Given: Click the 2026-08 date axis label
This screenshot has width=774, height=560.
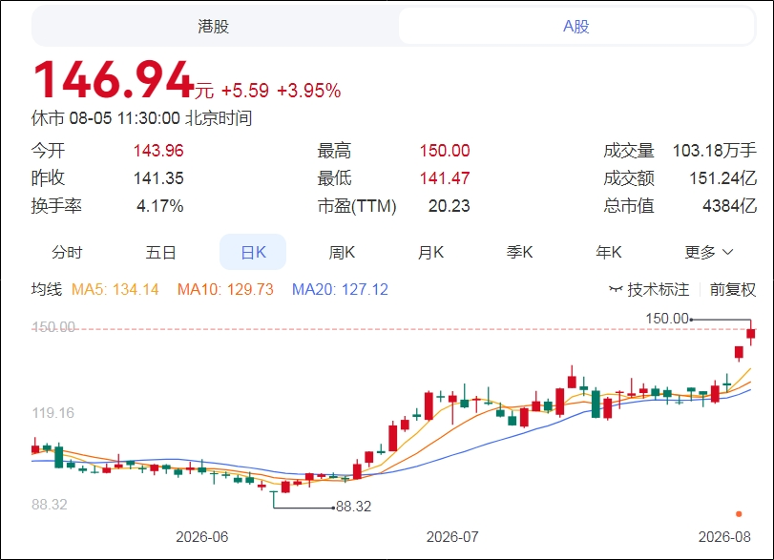Looking at the screenshot, I should coord(724,537).
